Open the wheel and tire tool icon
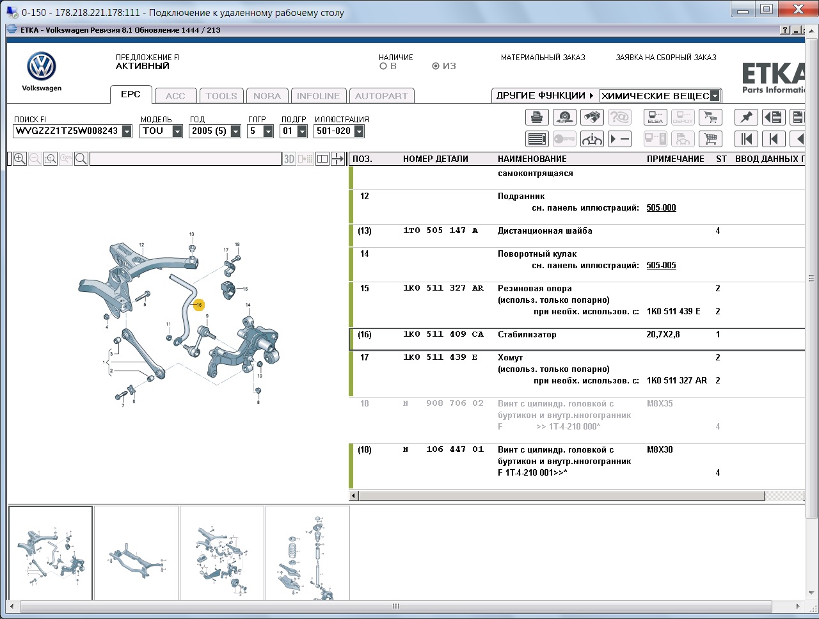The height and width of the screenshot is (619, 819). pyautogui.click(x=564, y=117)
